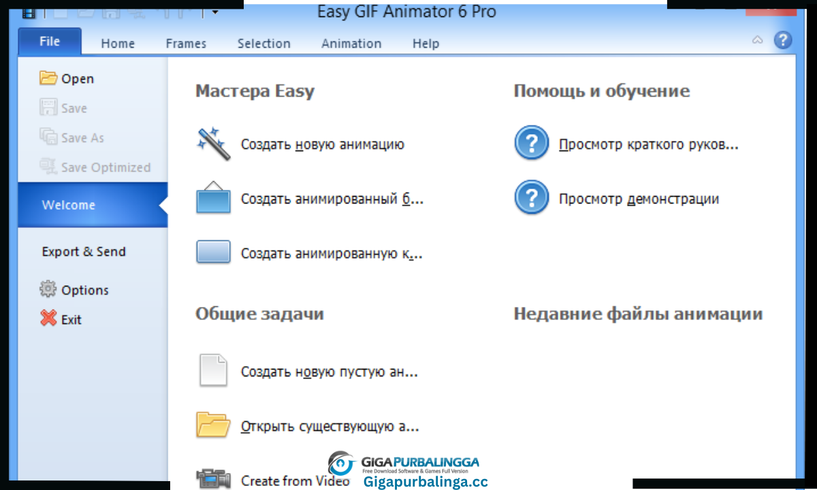Open the Animation ribbon tab
Image resolution: width=817 pixels, height=490 pixels.
[351, 43]
